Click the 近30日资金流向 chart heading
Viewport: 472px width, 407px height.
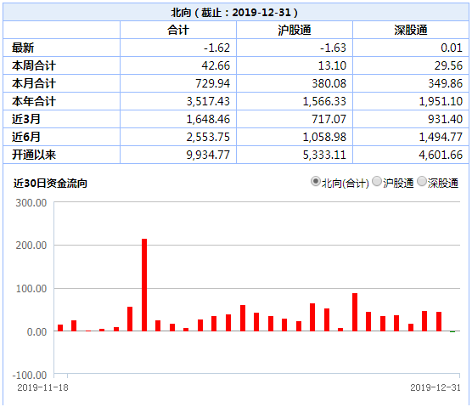coord(50,183)
